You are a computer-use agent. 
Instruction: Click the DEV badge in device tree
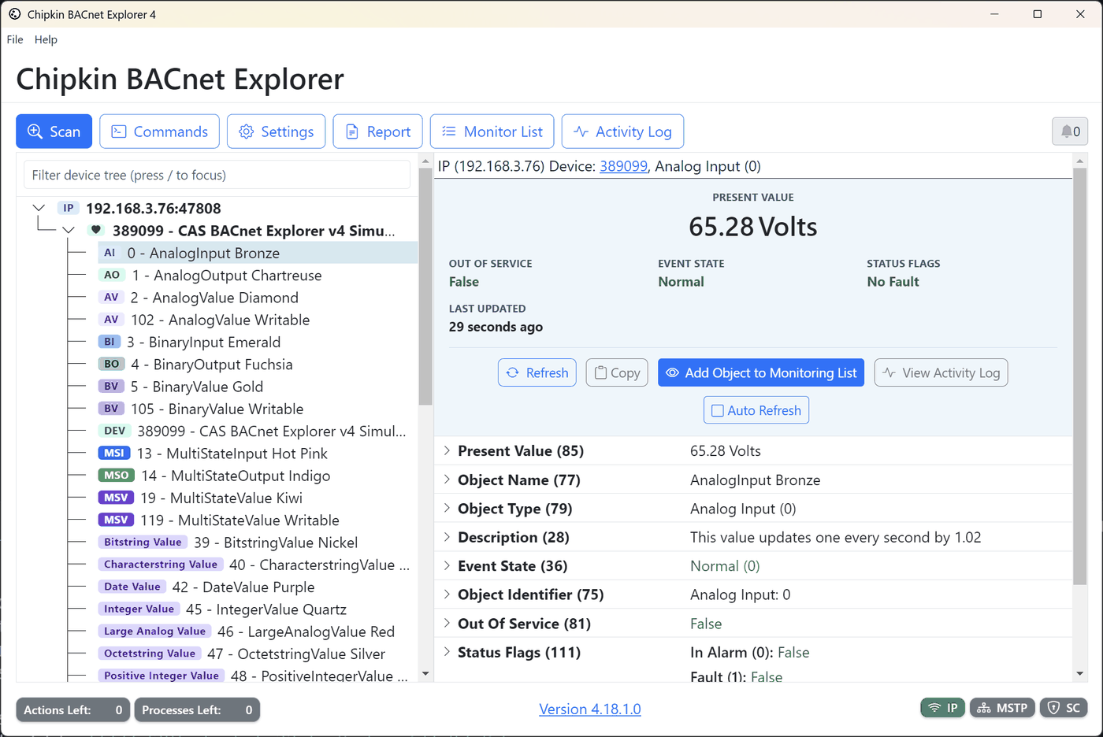(115, 431)
